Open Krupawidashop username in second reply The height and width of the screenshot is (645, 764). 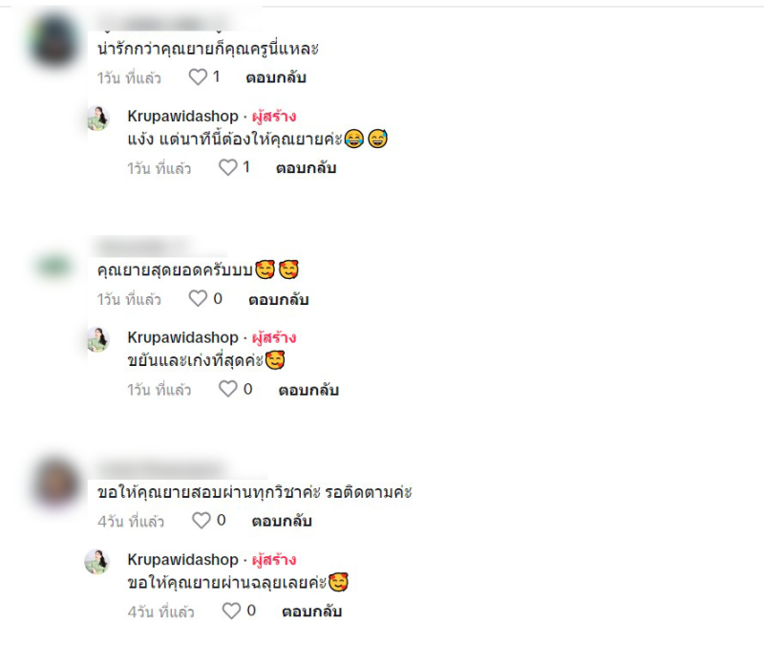(182, 337)
